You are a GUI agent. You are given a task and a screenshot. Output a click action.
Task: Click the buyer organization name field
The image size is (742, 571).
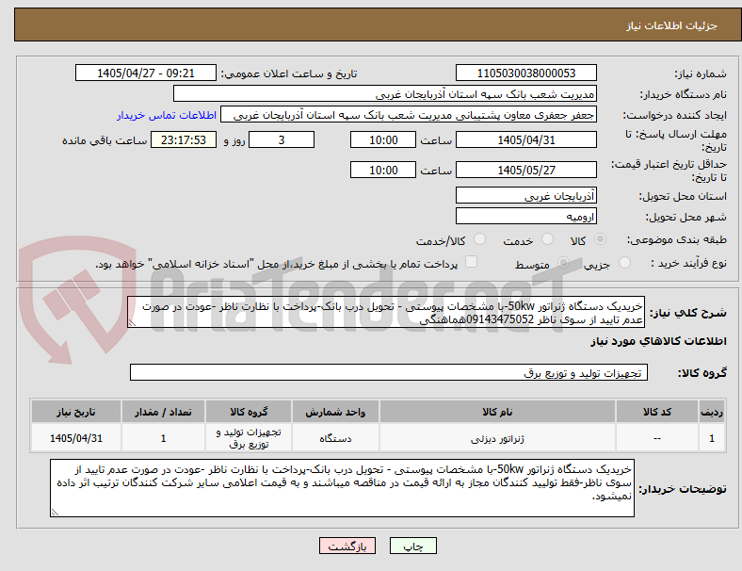tap(385, 93)
